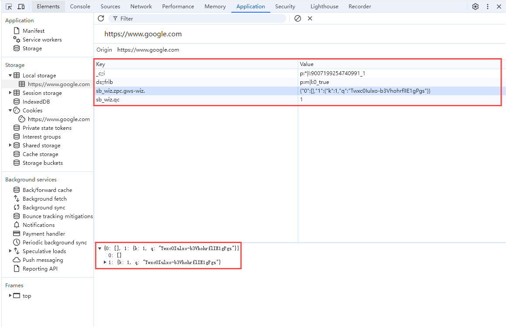Toggle the device toolbar icon
506x327 pixels.
[x=21, y=7]
